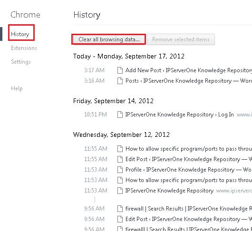Click the 10:51 PM timestamp
The image size is (252, 231).
point(96,115)
